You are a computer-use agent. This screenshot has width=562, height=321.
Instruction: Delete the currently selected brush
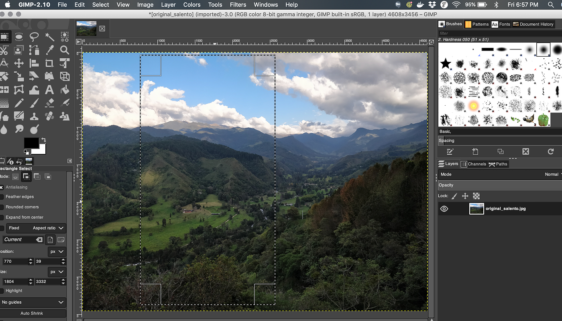click(x=525, y=151)
